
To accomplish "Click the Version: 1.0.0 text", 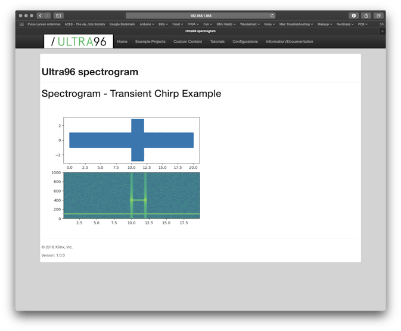I will tap(53, 255).
